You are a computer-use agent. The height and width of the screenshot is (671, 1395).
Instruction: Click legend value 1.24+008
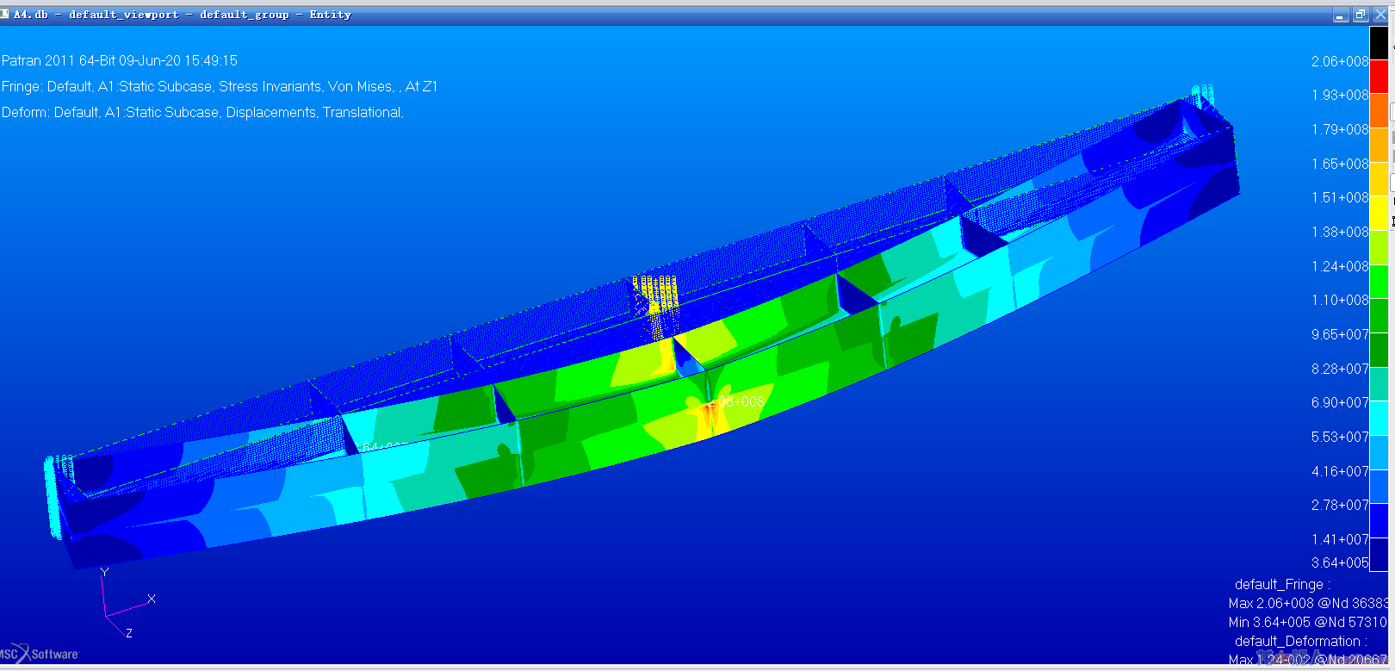pos(1340,266)
